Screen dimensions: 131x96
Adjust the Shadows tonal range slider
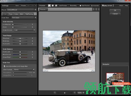coord(20,38)
